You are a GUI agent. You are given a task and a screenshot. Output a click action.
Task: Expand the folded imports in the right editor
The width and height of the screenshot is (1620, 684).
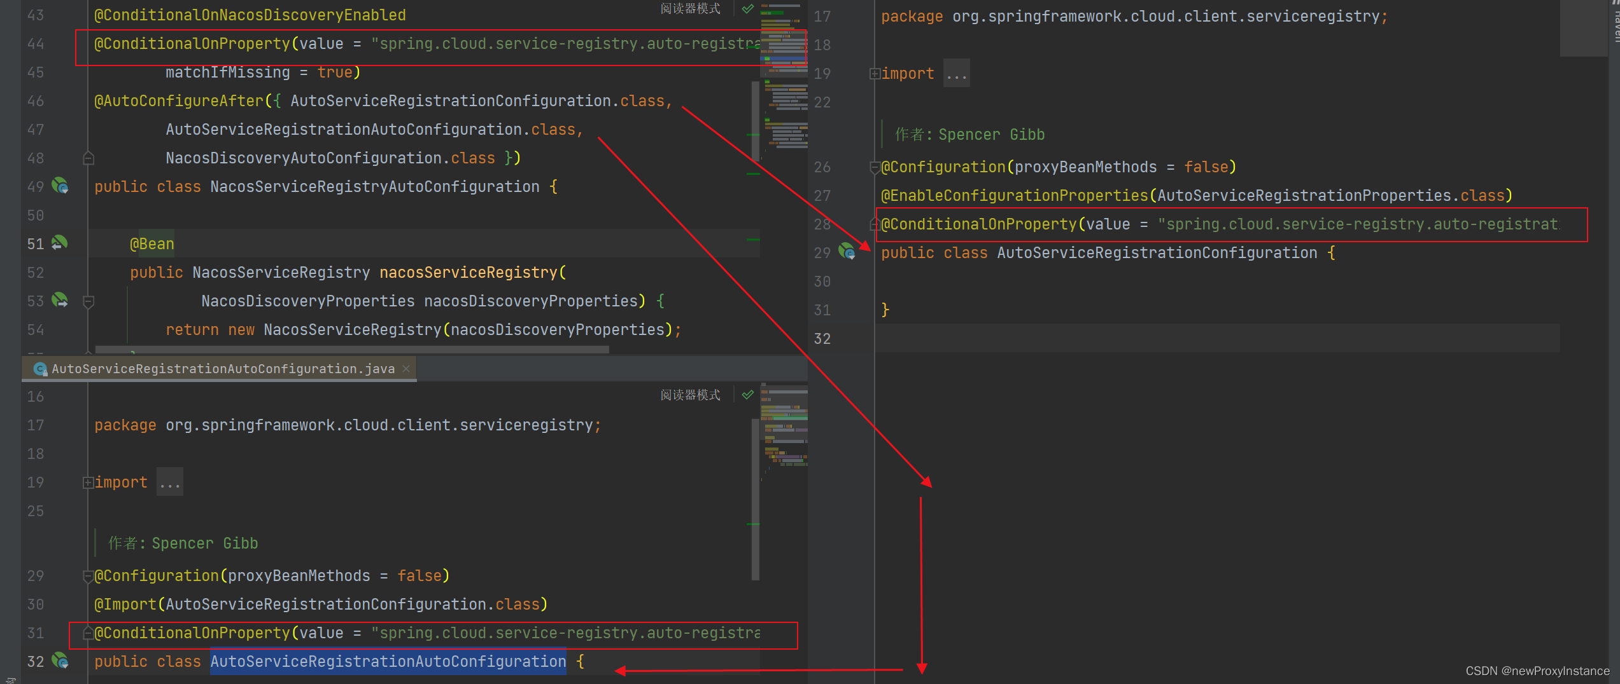coord(875,74)
